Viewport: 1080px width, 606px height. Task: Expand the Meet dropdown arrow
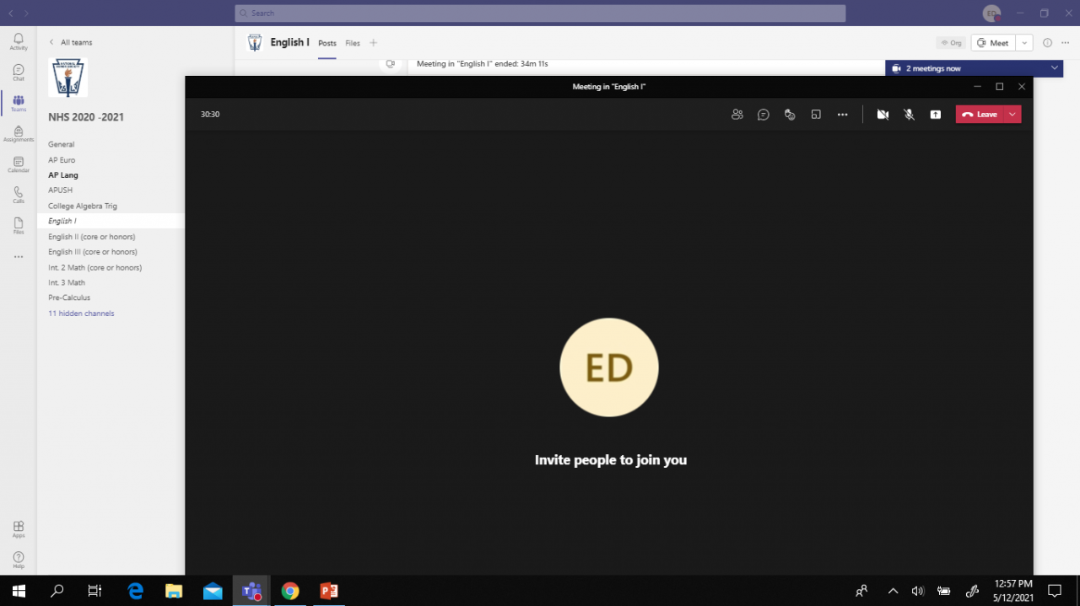1023,43
